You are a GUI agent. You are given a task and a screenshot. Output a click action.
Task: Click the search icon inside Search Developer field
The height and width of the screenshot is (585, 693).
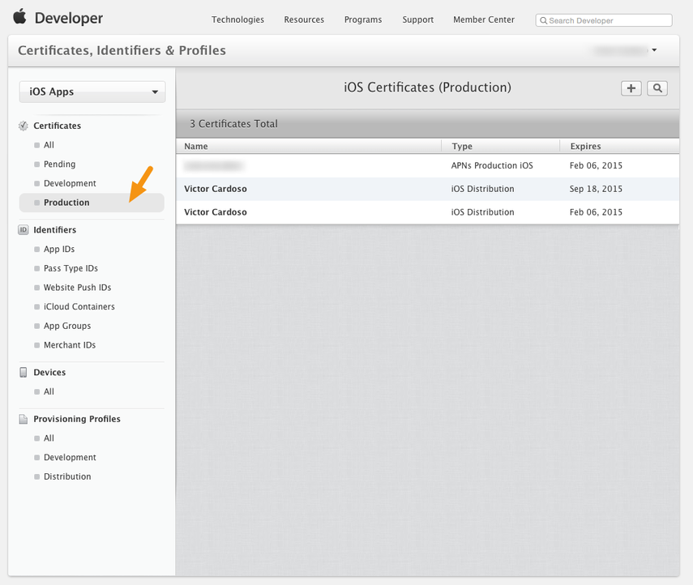(543, 19)
